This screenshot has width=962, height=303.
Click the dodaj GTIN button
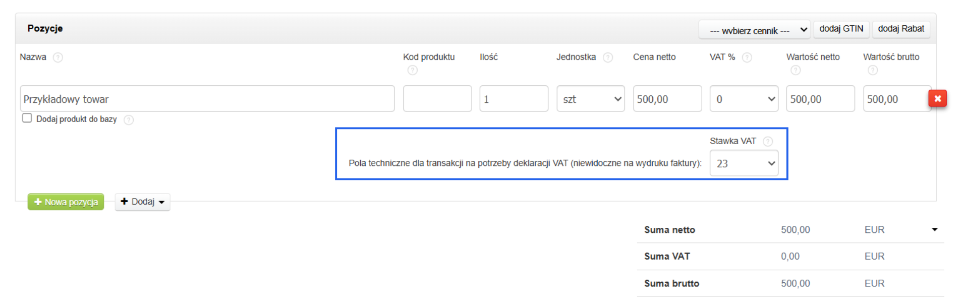(x=841, y=29)
